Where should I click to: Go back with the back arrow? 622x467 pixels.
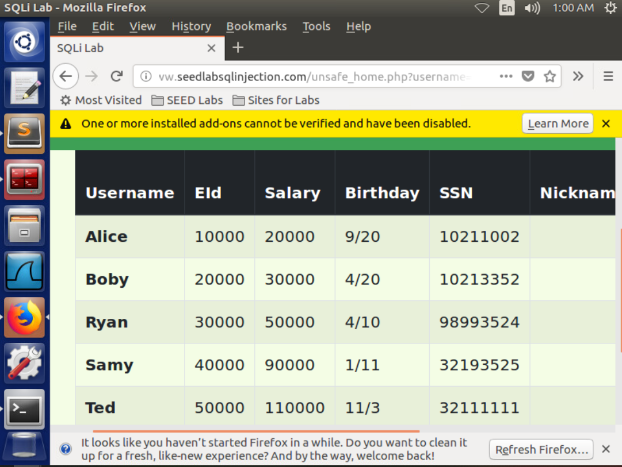click(x=66, y=76)
